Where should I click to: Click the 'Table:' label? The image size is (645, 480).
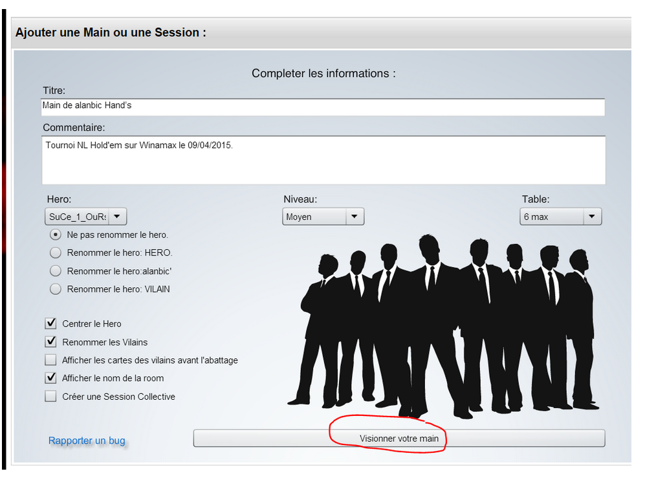[536, 199]
